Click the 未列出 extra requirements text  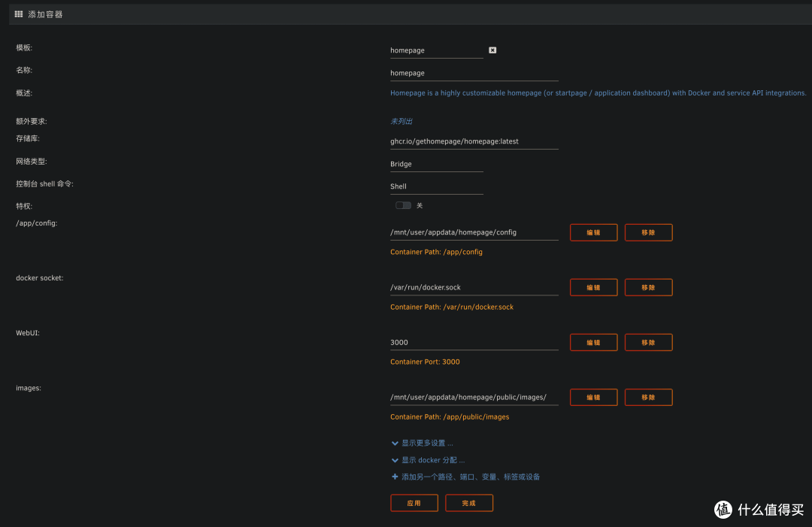pos(401,121)
